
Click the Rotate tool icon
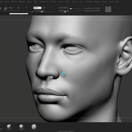[x=5, y=9]
